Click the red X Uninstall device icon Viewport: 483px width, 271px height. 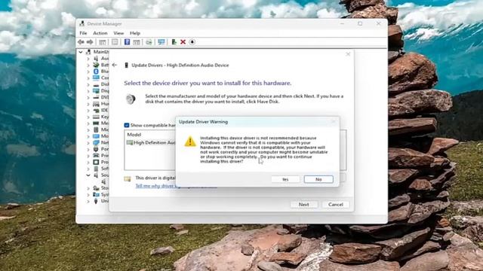click(183, 42)
